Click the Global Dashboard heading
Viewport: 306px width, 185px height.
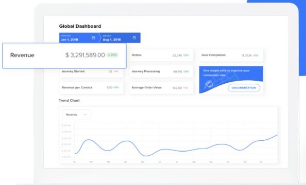[80, 26]
